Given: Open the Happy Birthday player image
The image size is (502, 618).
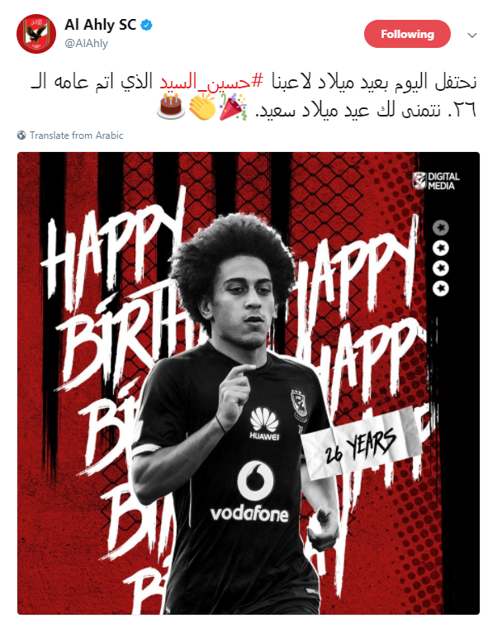Looking at the screenshot, I should (x=249, y=383).
